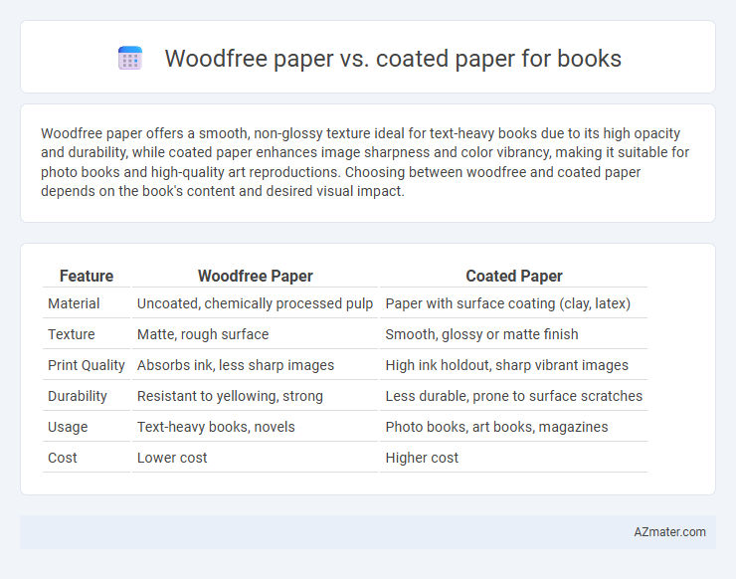Screen dimensions: 736x579
Task: Click the 'Higher cost' cell
Action: pos(513,458)
